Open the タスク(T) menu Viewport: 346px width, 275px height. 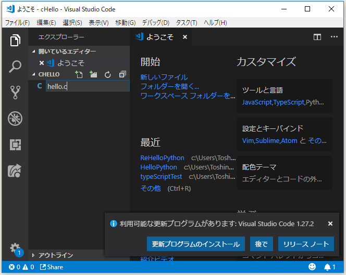click(187, 23)
